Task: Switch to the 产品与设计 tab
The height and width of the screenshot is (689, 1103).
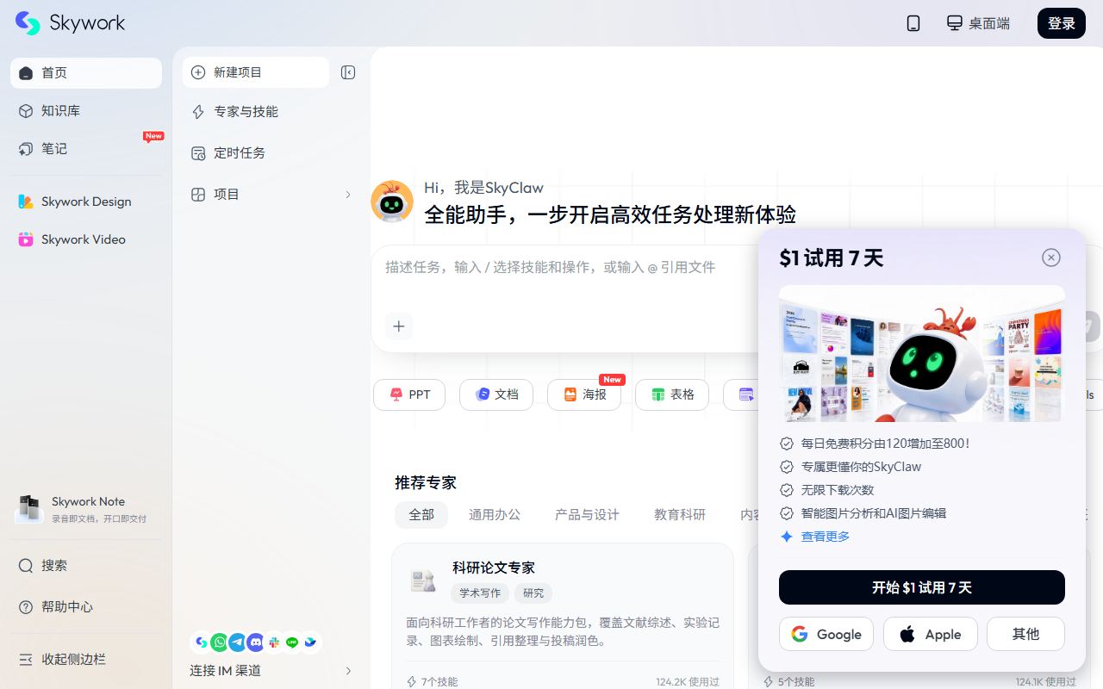Action: click(x=587, y=514)
